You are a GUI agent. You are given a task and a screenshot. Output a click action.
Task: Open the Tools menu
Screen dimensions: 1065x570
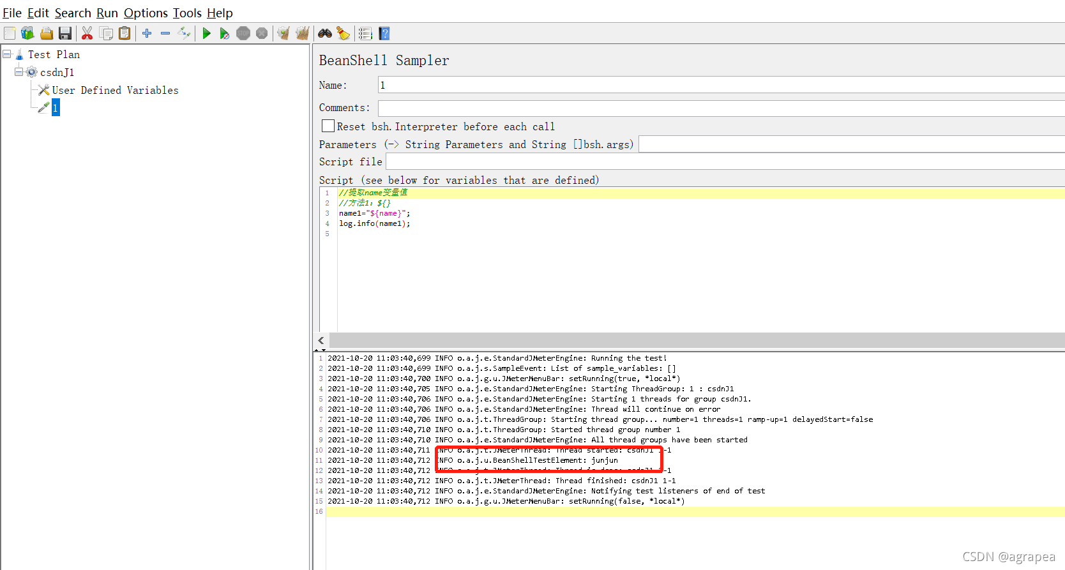pyautogui.click(x=187, y=13)
